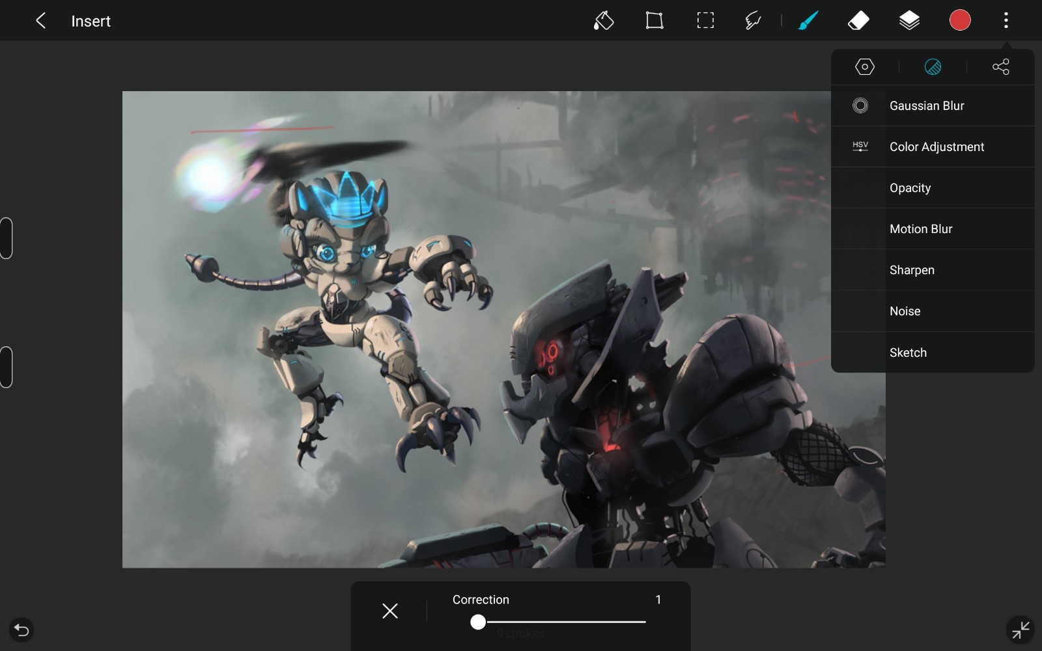Image resolution: width=1042 pixels, height=651 pixels.
Task: Open Color Adjustment filter
Action: (936, 147)
